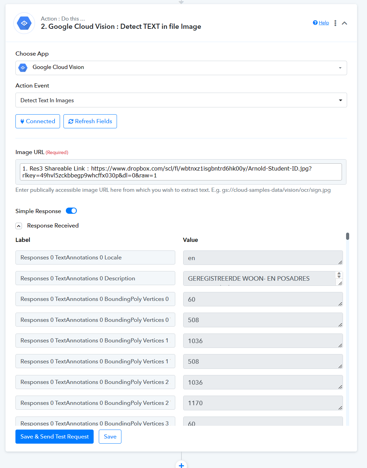Open the Choose App dropdown
Image resolution: width=367 pixels, height=468 pixels.
(x=181, y=68)
